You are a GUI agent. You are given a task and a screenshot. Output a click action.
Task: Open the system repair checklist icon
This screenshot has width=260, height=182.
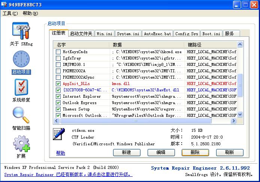21,87
